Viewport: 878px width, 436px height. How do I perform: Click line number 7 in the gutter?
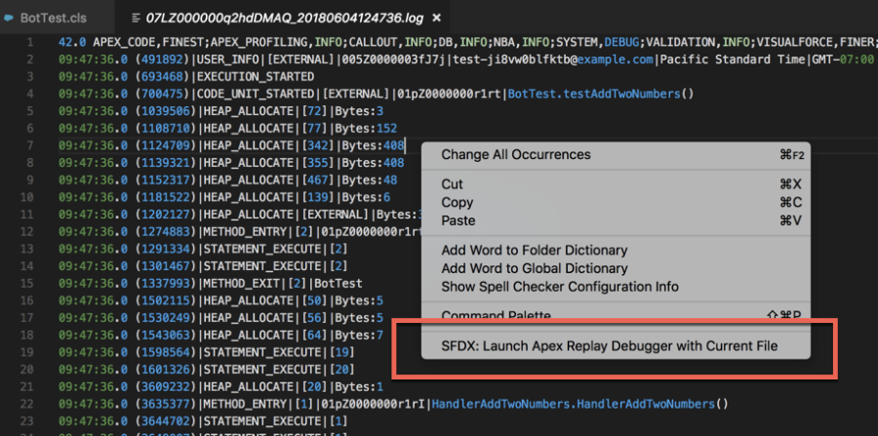(30, 145)
